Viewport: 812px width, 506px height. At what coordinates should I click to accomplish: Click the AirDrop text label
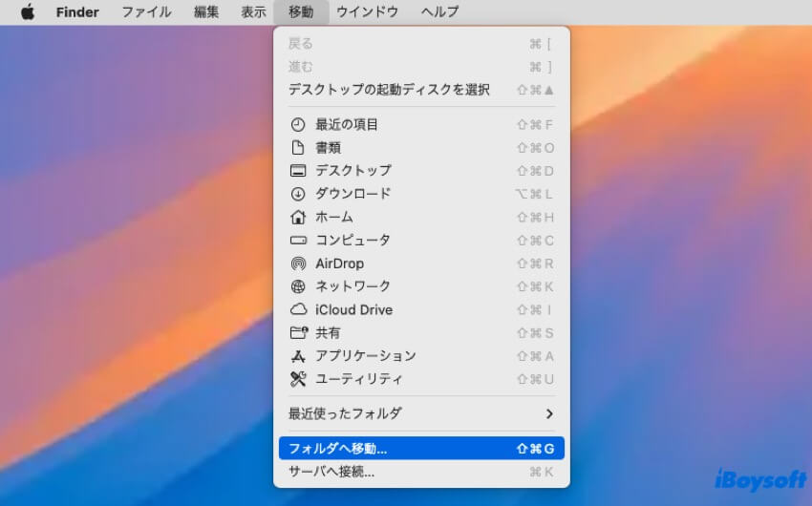340,264
